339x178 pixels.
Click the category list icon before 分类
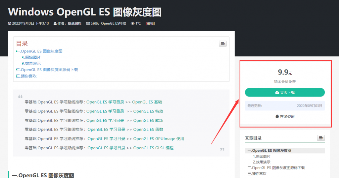(x=88, y=23)
